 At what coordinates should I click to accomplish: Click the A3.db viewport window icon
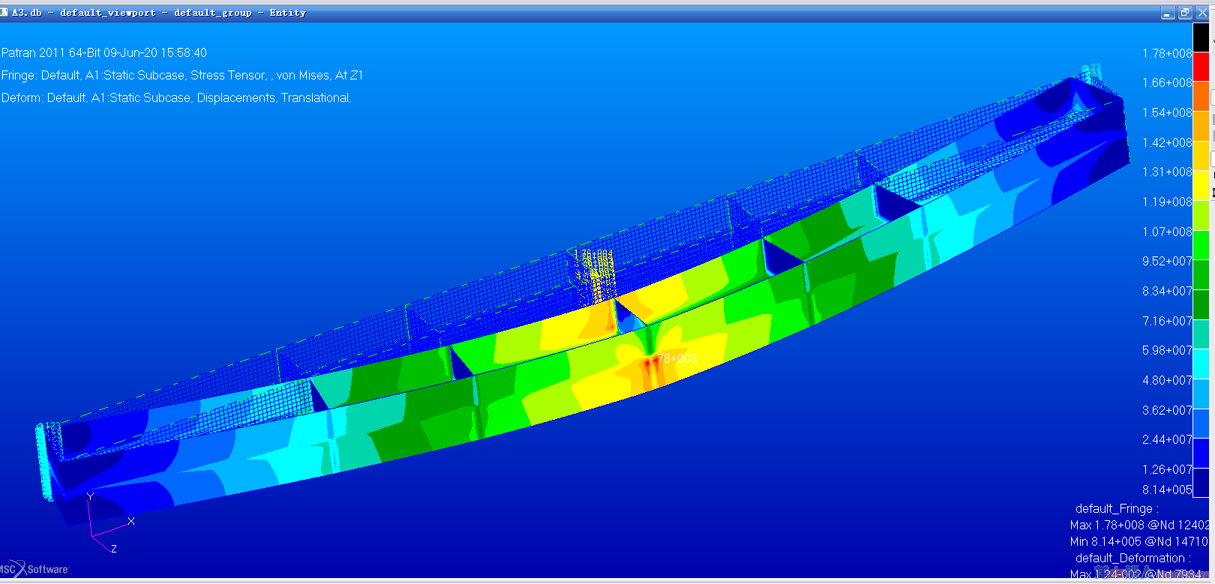(4, 12)
